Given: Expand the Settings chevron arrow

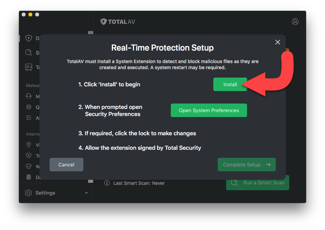Looking at the screenshot, I should pyautogui.click(x=86, y=193).
